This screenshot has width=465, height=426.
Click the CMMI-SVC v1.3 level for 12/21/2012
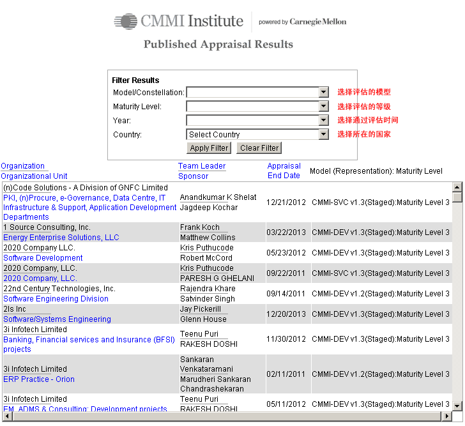point(381,202)
